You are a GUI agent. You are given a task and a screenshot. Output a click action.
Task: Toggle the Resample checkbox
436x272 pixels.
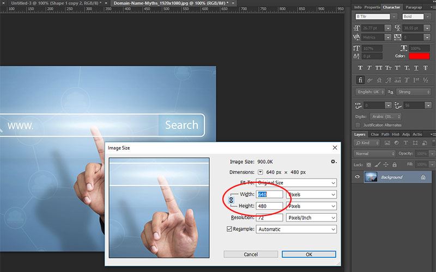(x=229, y=229)
